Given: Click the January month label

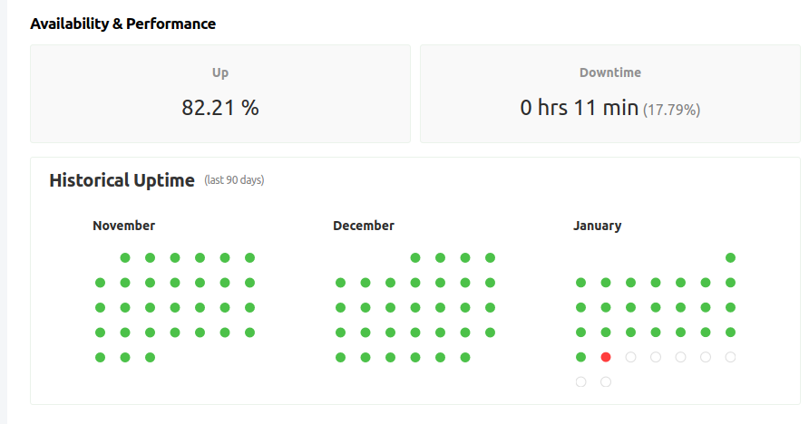Looking at the screenshot, I should click(598, 226).
